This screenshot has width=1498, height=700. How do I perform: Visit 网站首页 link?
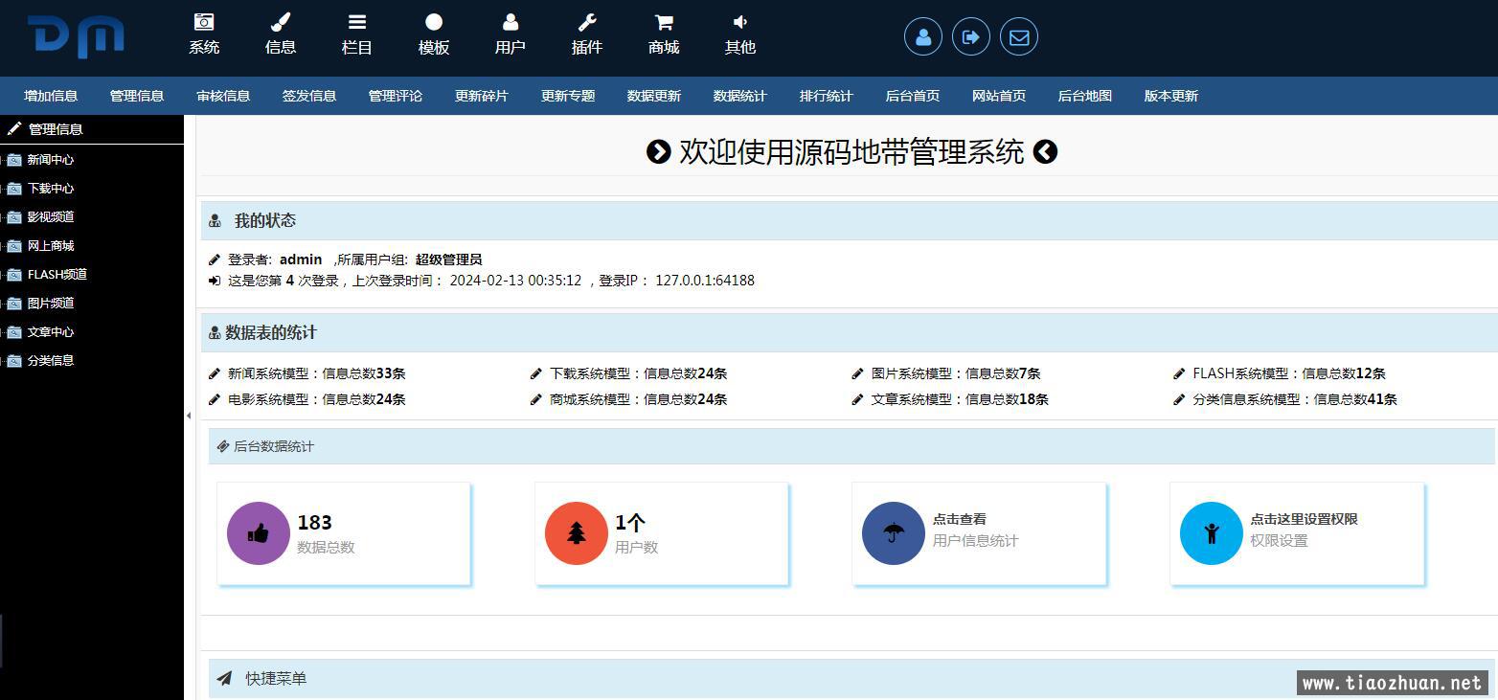coord(999,96)
